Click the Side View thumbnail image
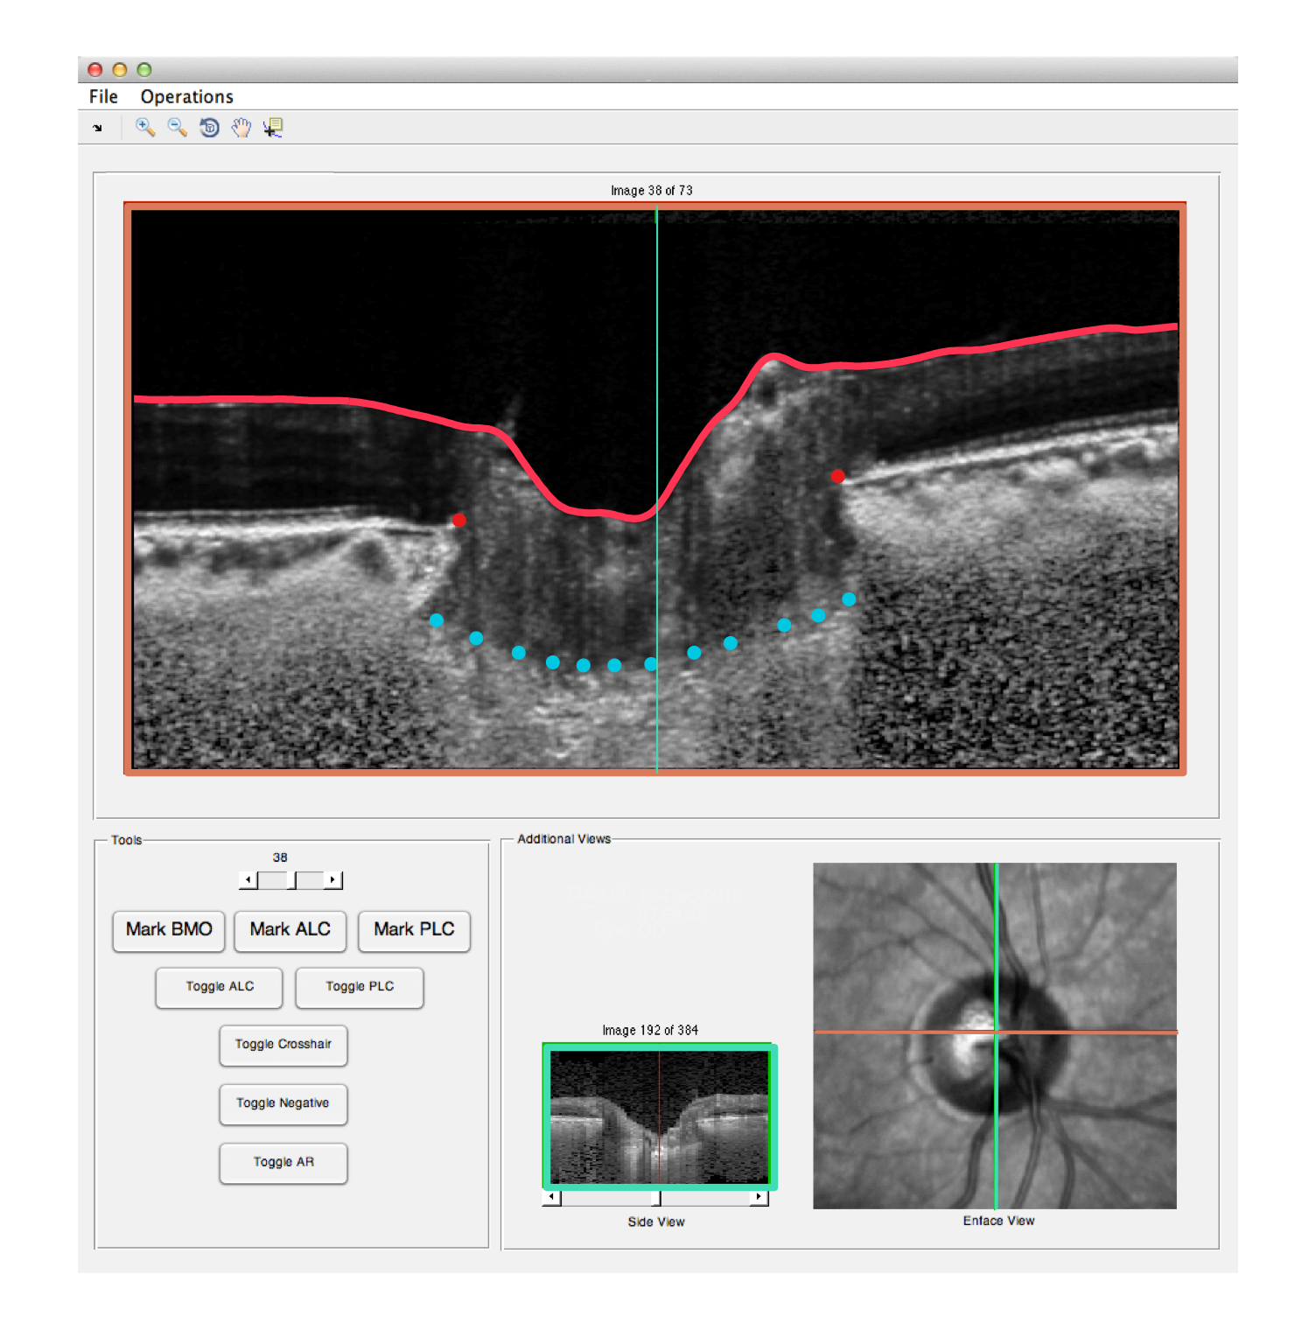This screenshot has height=1330, width=1316. click(x=660, y=1116)
